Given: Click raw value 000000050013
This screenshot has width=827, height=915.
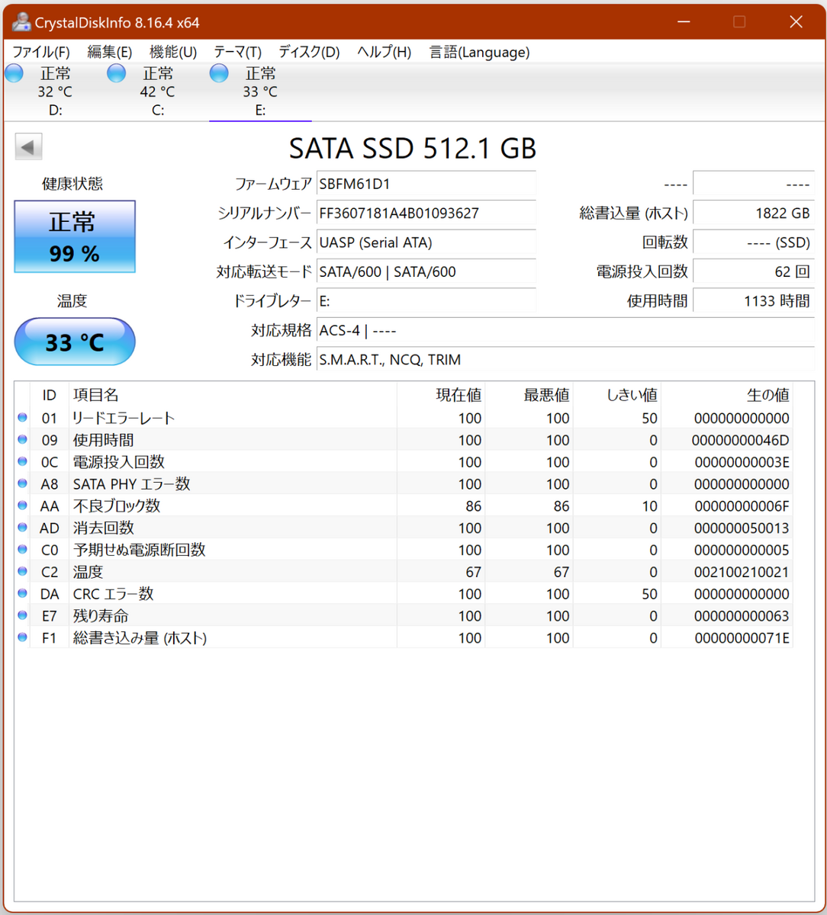Looking at the screenshot, I should click(742, 528).
